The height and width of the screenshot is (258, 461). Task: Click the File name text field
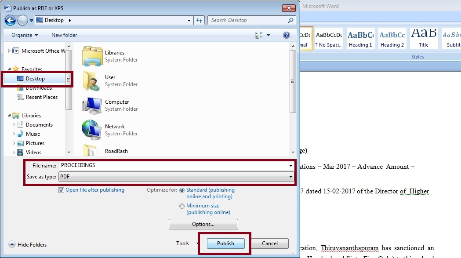pyautogui.click(x=173, y=165)
